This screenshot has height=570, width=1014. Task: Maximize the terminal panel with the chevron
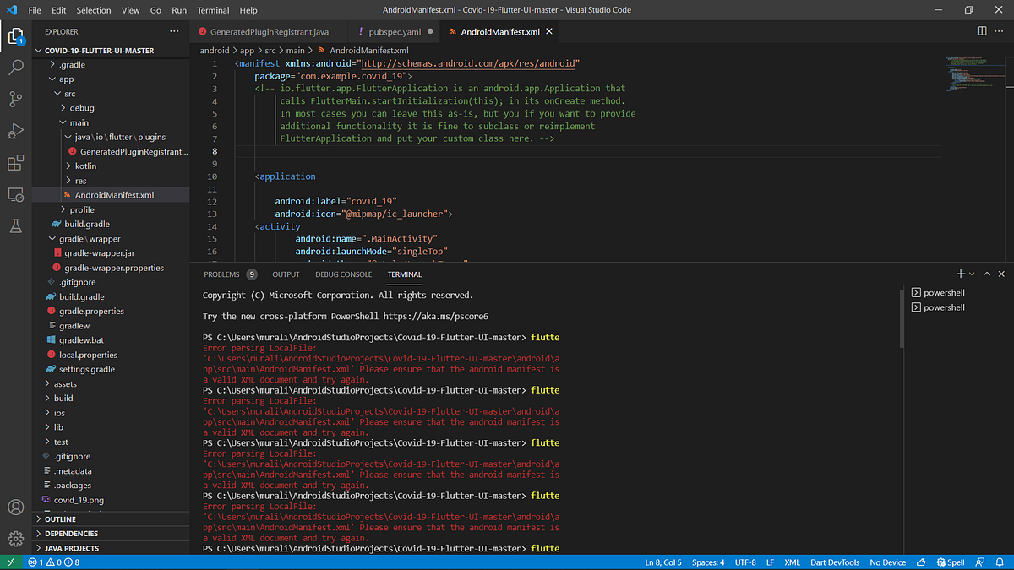tap(987, 274)
